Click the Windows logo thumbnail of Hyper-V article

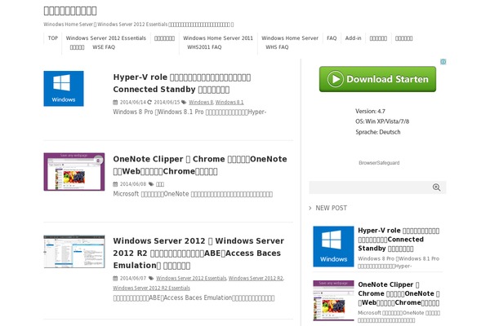tap(64, 89)
